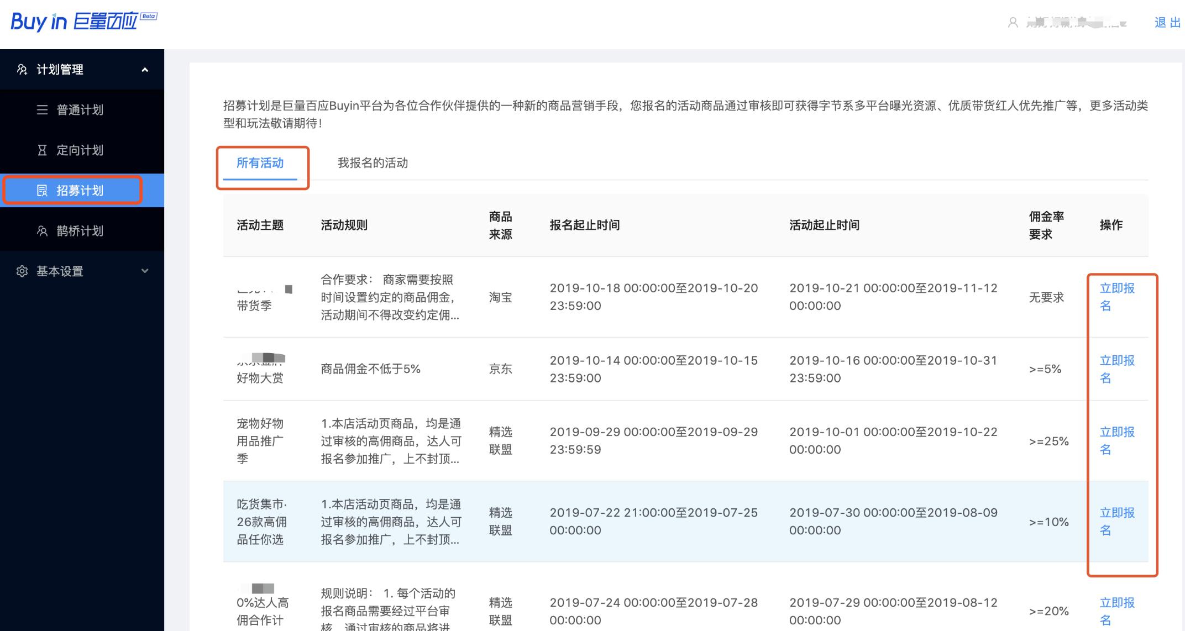Select the 所有活动 tab
The height and width of the screenshot is (631, 1185).
260,162
